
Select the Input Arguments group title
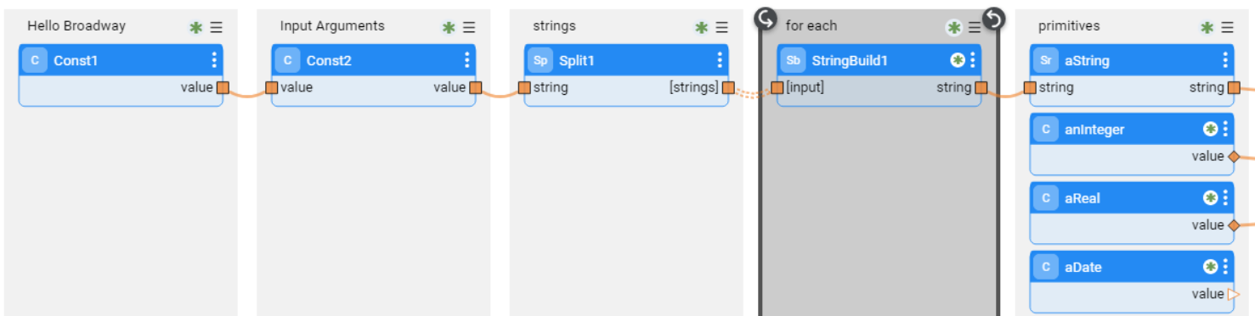332,26
